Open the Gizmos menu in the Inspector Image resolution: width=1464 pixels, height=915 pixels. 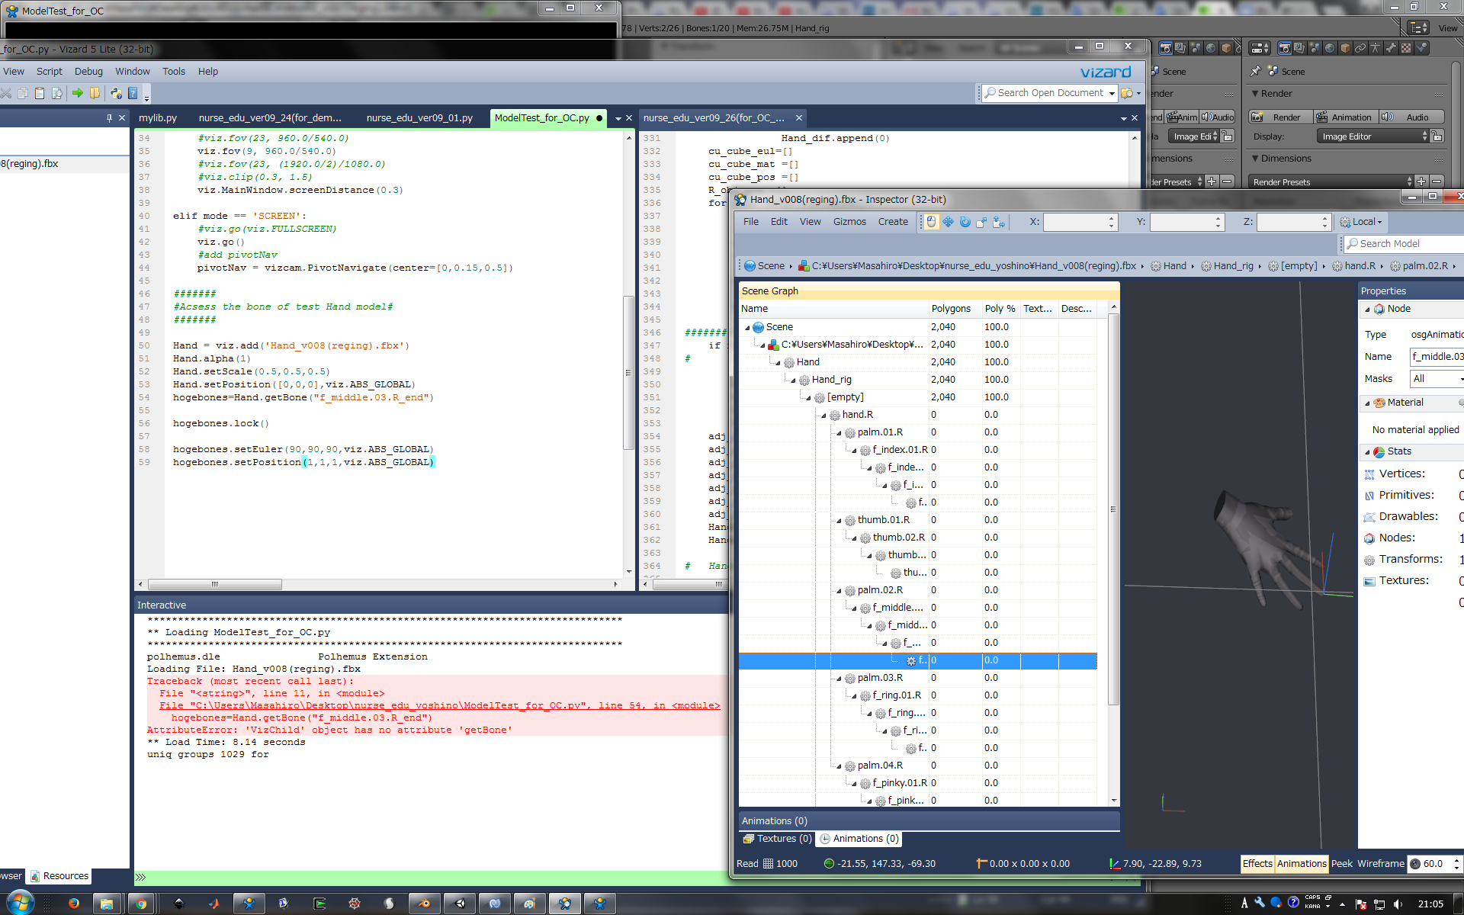[x=849, y=222]
